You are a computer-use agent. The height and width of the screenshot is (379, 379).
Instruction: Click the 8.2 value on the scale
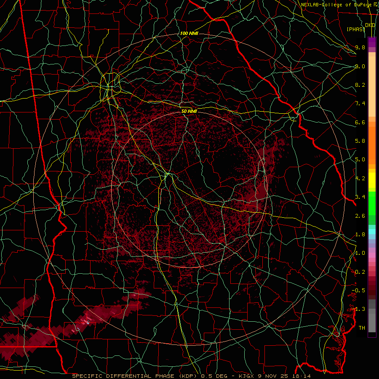360,85
